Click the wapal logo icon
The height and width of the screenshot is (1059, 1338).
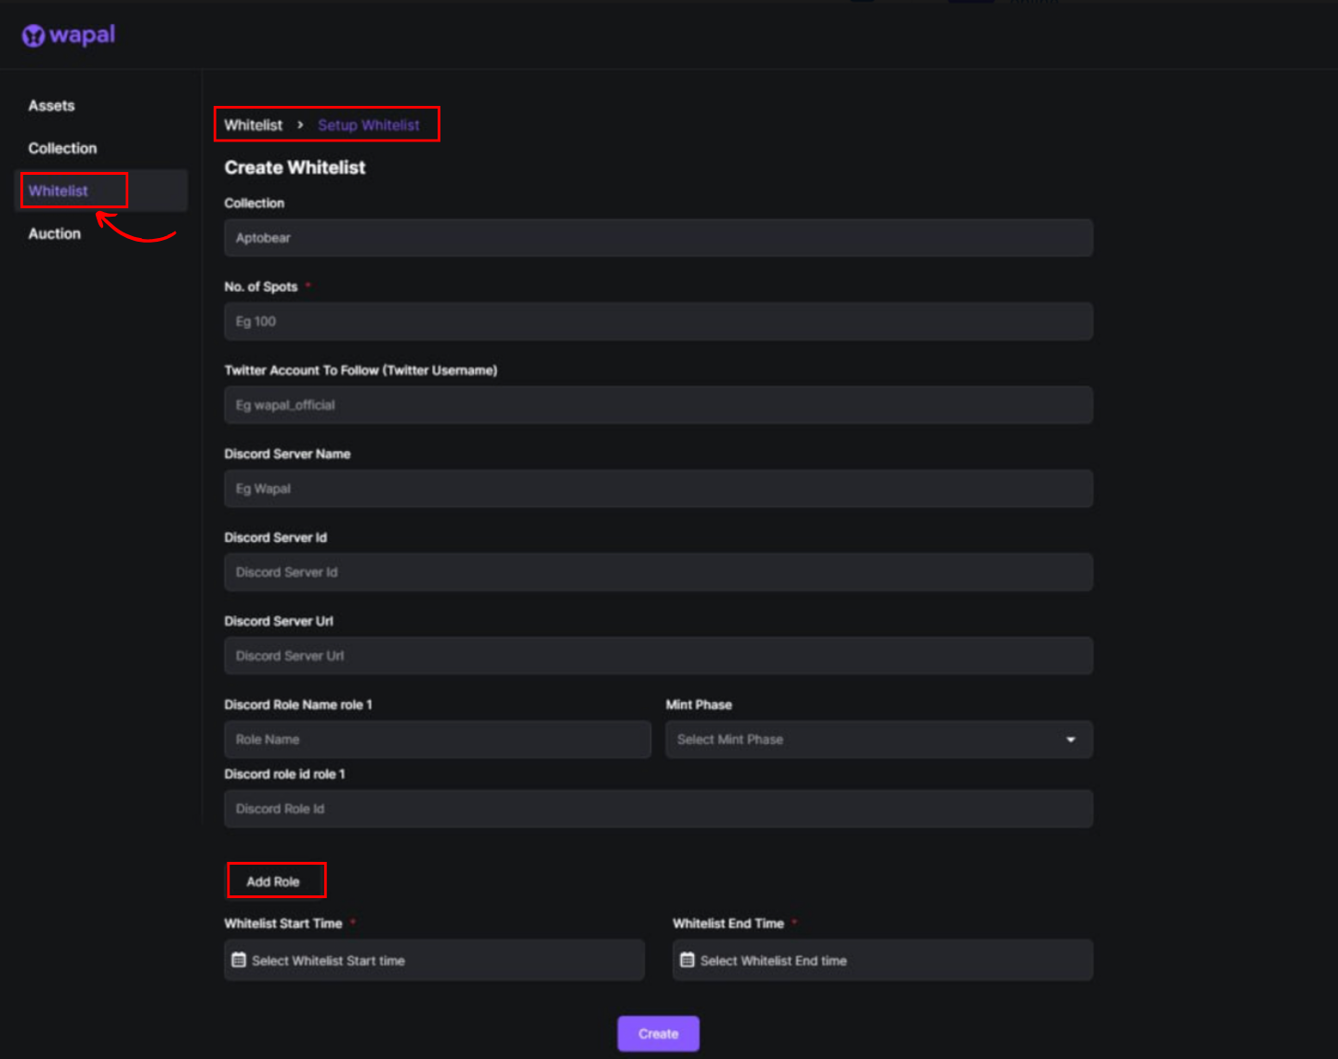pos(33,35)
